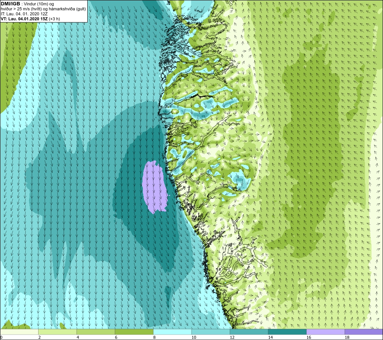Viewport: 383px width, 340px height.
Task: Click the 'IT: Lau. 04. 01. 2020 12Z' line
Action: [x=24, y=14]
